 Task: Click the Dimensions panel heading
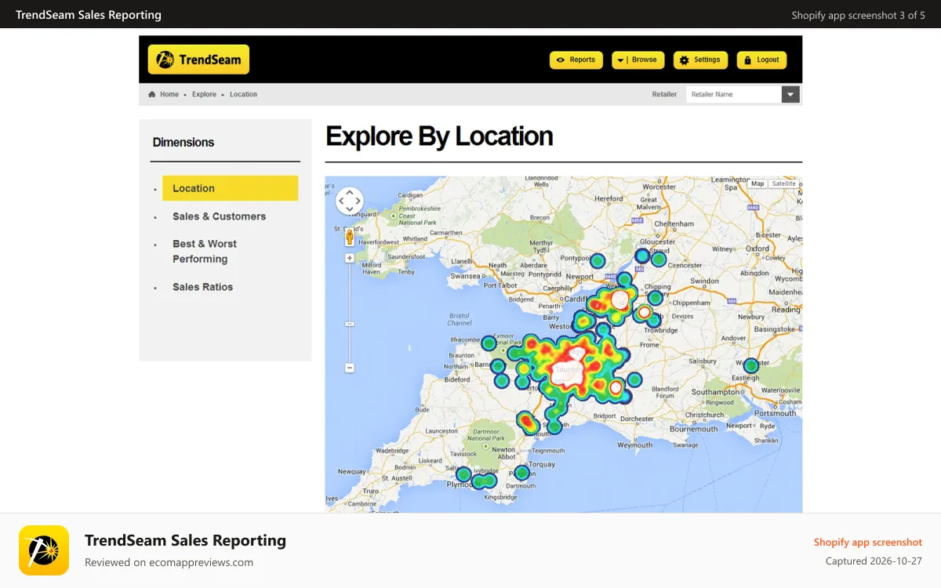[x=183, y=142]
